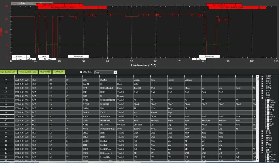Image resolution: width=279 pixels, height=163 pixels.
Task: Click the NSats legend entry on graph
Action: click(x=22, y=3)
